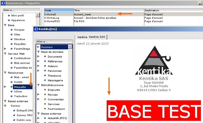This screenshot has width=203, height=123.
Task: Collapse the Base section in Ressources tree
Action: 5,25
